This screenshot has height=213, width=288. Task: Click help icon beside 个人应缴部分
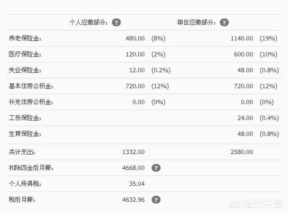pyautogui.click(x=117, y=22)
